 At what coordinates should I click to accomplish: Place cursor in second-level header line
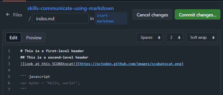point(54,58)
